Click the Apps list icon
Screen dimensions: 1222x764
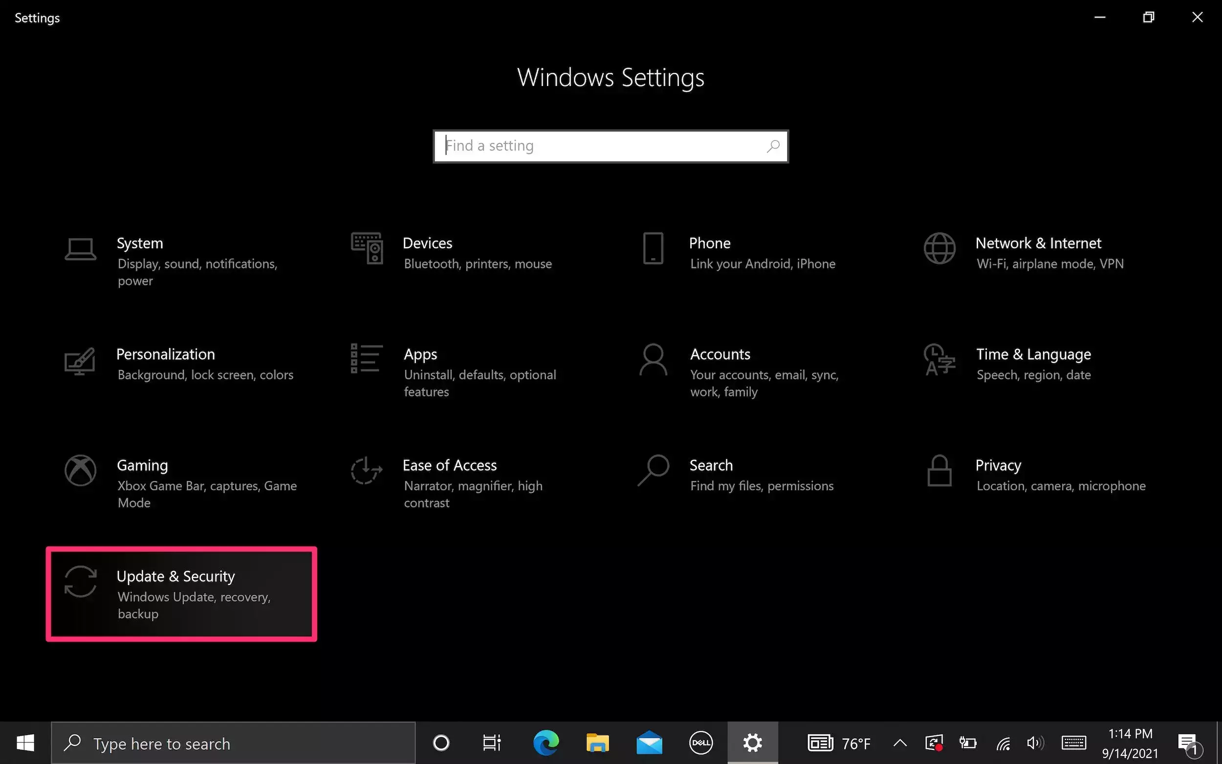pos(367,359)
